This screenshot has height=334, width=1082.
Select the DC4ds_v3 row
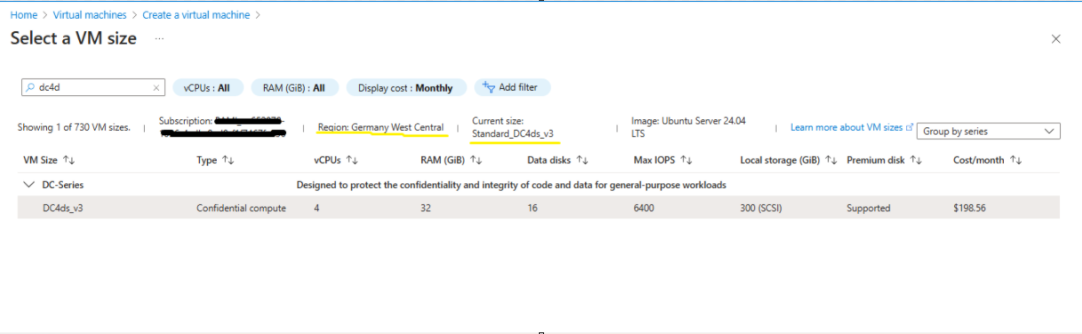[x=539, y=208]
